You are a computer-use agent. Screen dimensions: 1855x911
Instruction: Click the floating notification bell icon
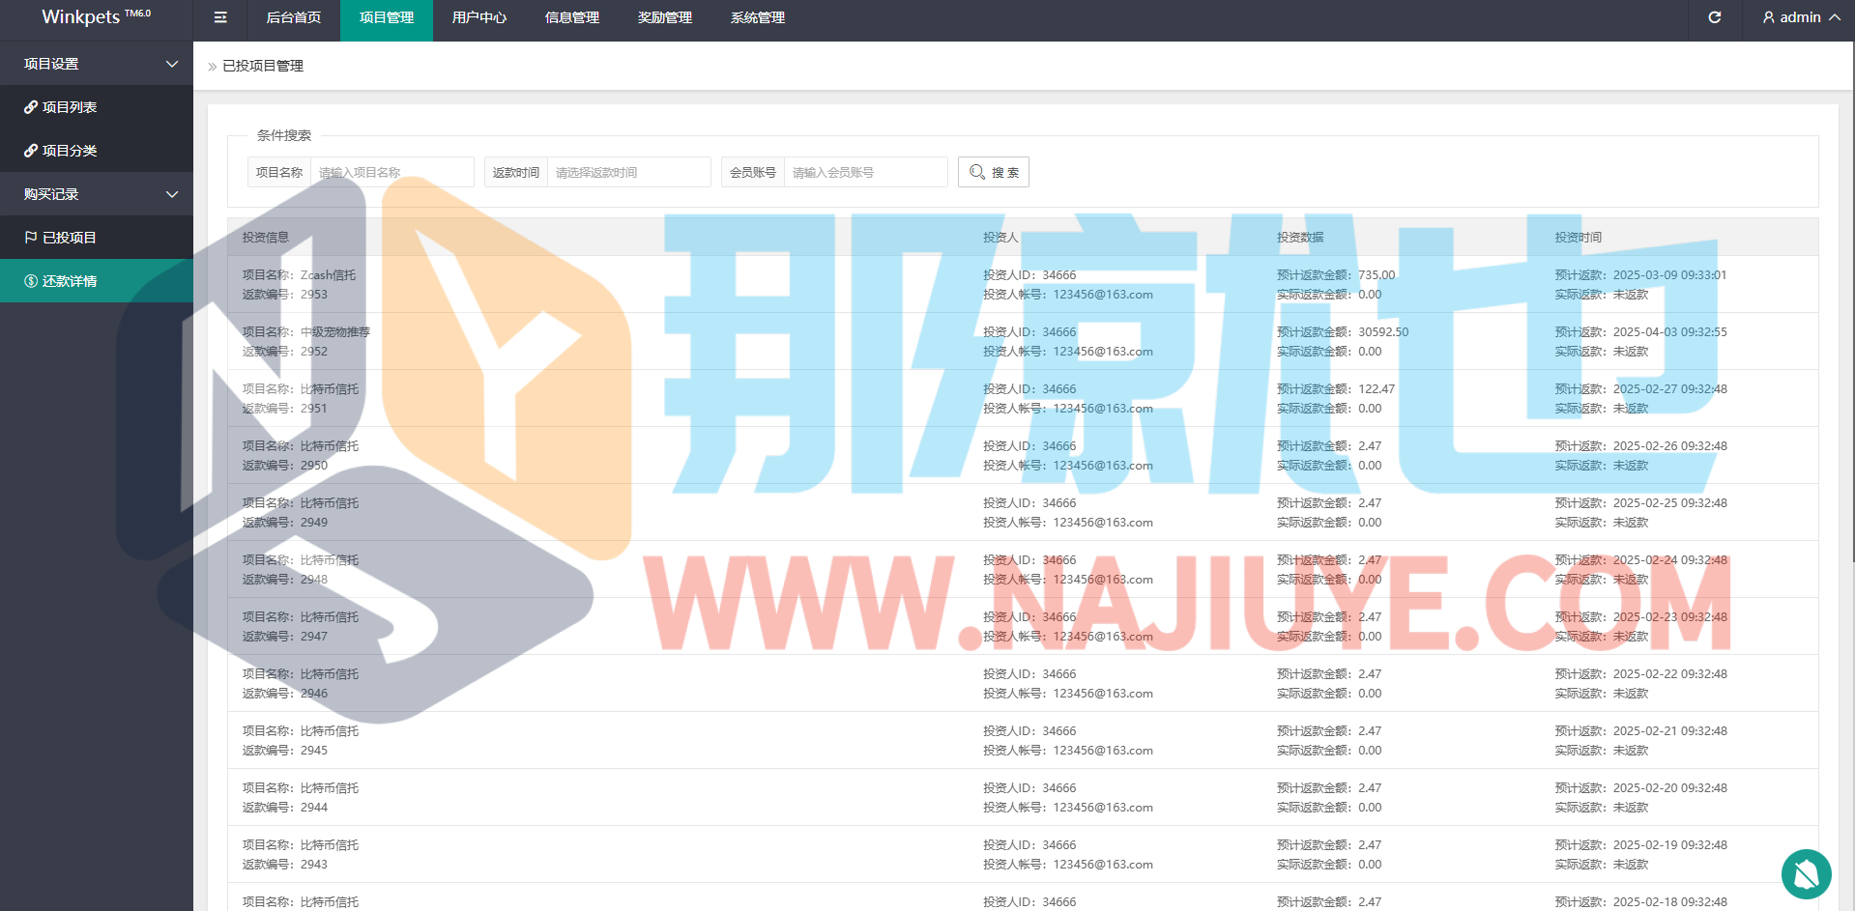click(1806, 874)
